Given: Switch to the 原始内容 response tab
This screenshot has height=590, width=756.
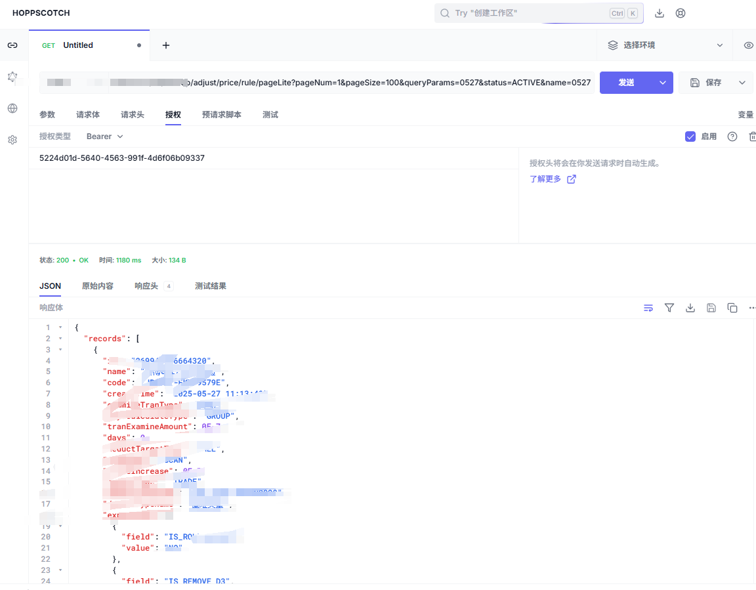Looking at the screenshot, I should [x=98, y=286].
